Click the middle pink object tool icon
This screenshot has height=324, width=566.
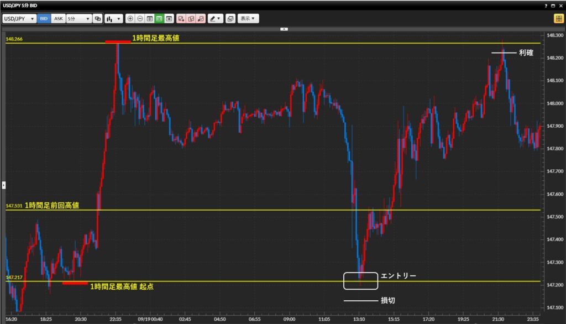191,18
